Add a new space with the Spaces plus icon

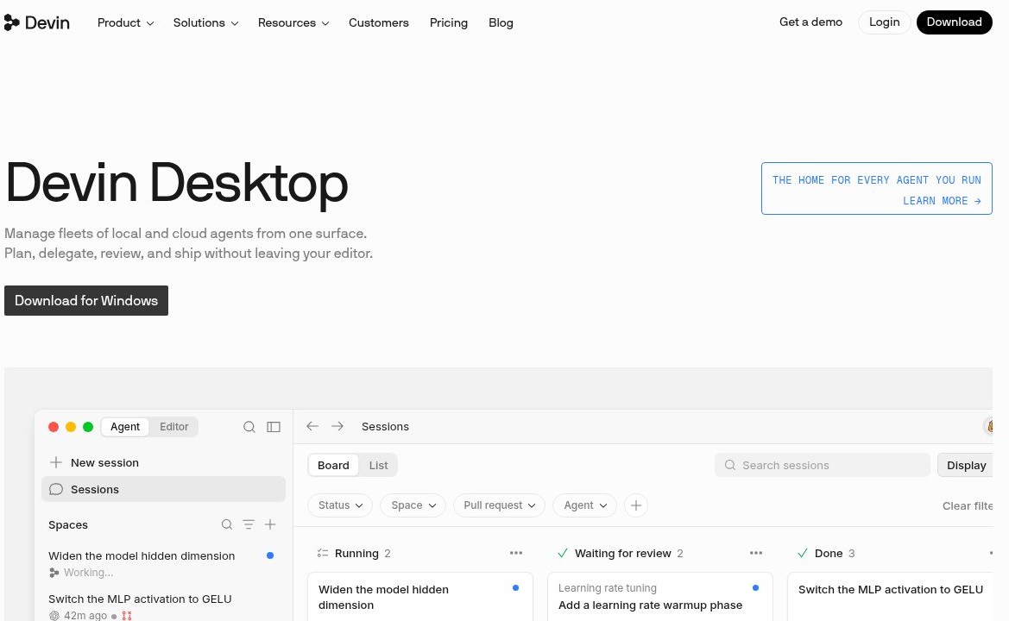[x=270, y=524]
